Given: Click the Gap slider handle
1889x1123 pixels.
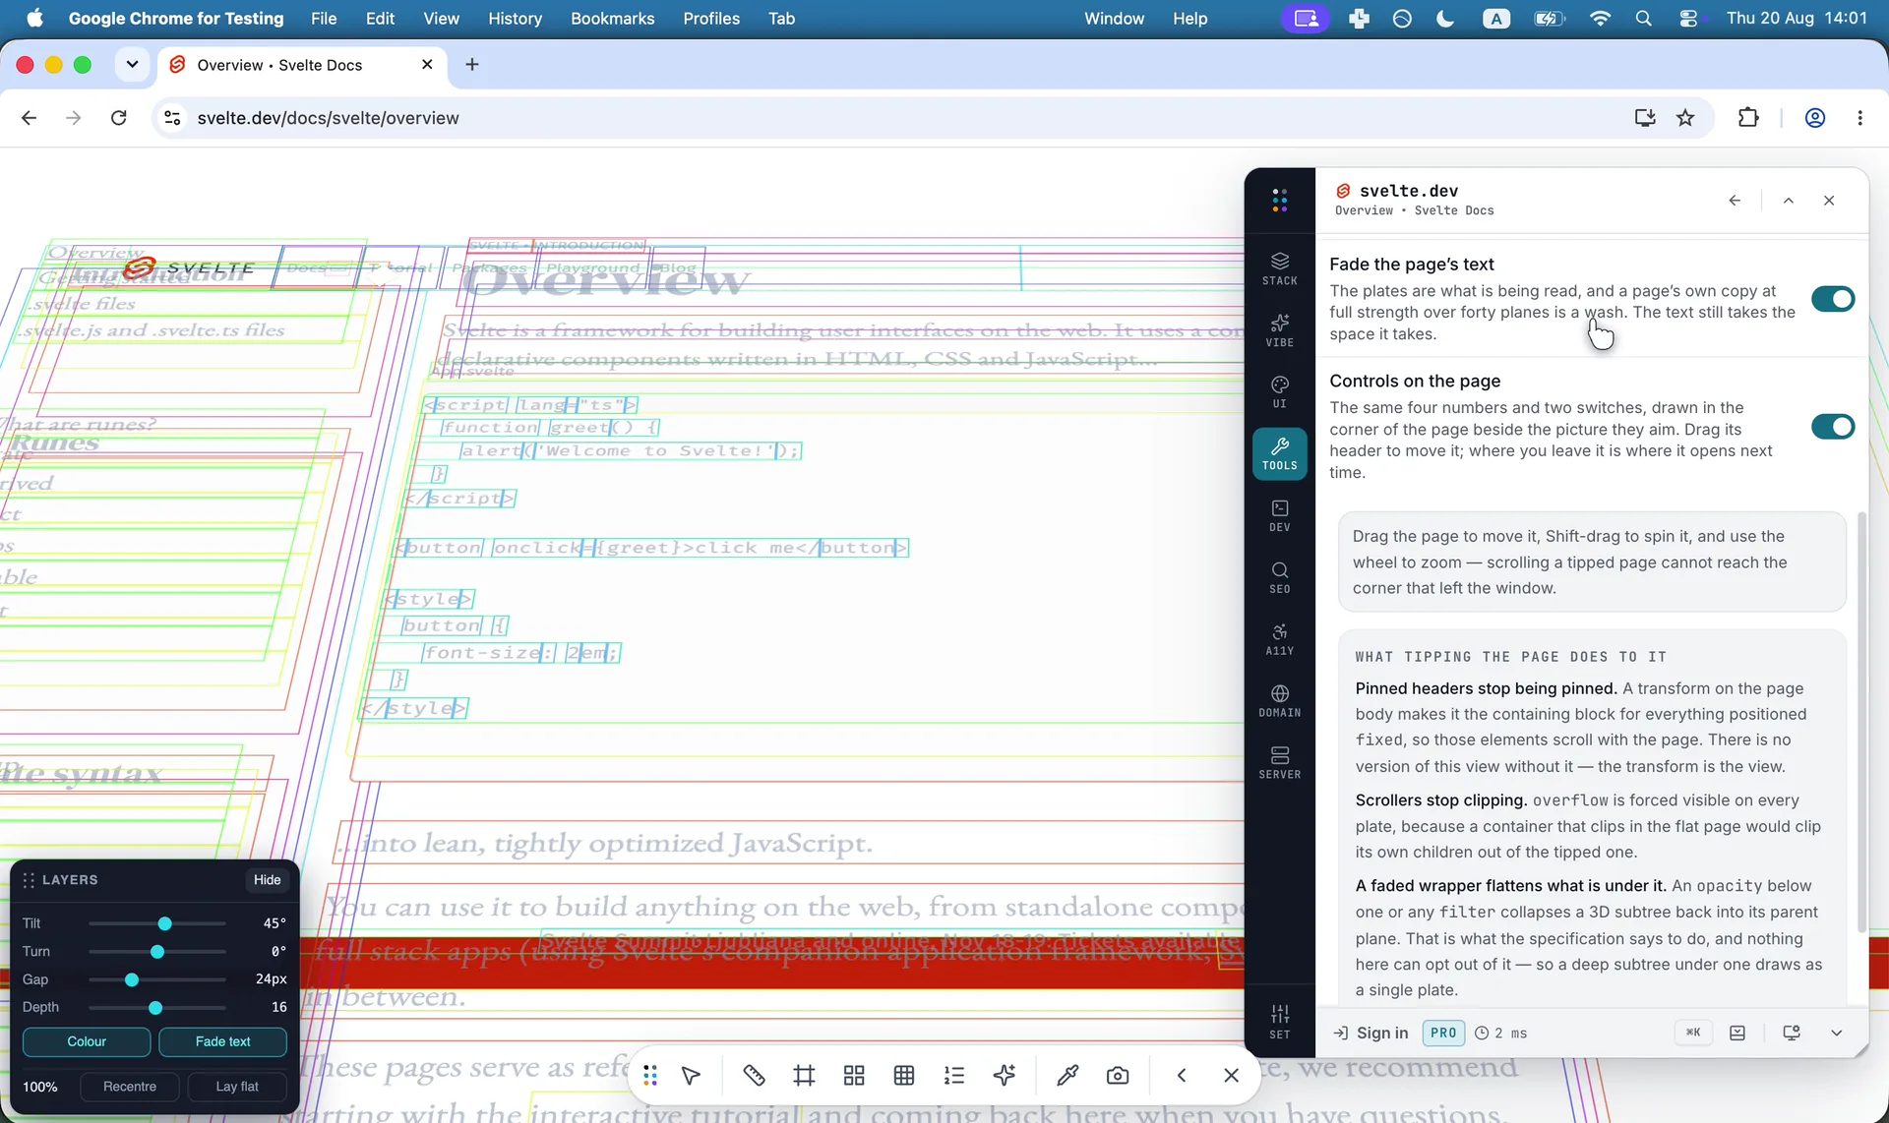Looking at the screenshot, I should tap(132, 980).
